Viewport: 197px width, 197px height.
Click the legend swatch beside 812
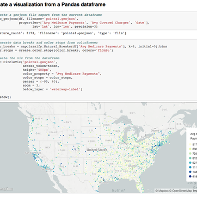pos(190,158)
